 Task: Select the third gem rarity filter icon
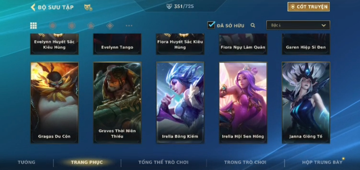(x=91, y=26)
